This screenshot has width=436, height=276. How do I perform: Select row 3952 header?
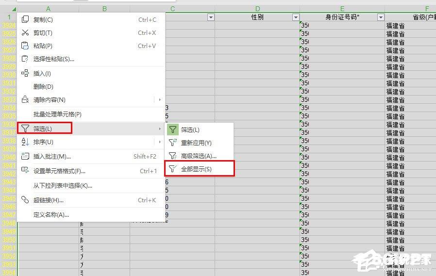tap(9, 256)
